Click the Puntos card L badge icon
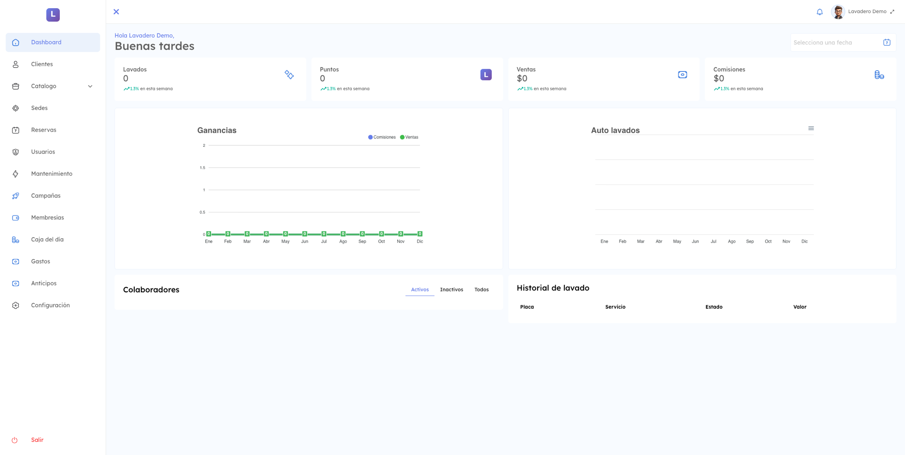 click(x=486, y=75)
